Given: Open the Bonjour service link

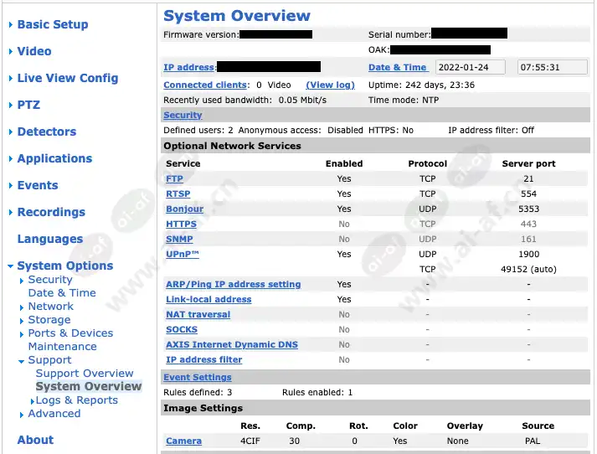Looking at the screenshot, I should click(x=184, y=209).
